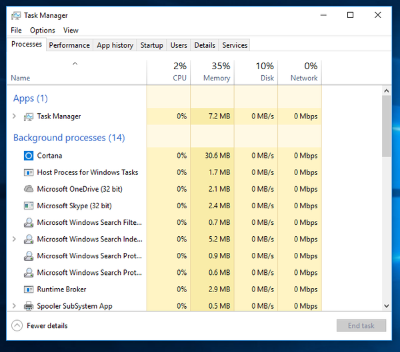Click the Microsoft Windows Search Filter icon

click(29, 222)
